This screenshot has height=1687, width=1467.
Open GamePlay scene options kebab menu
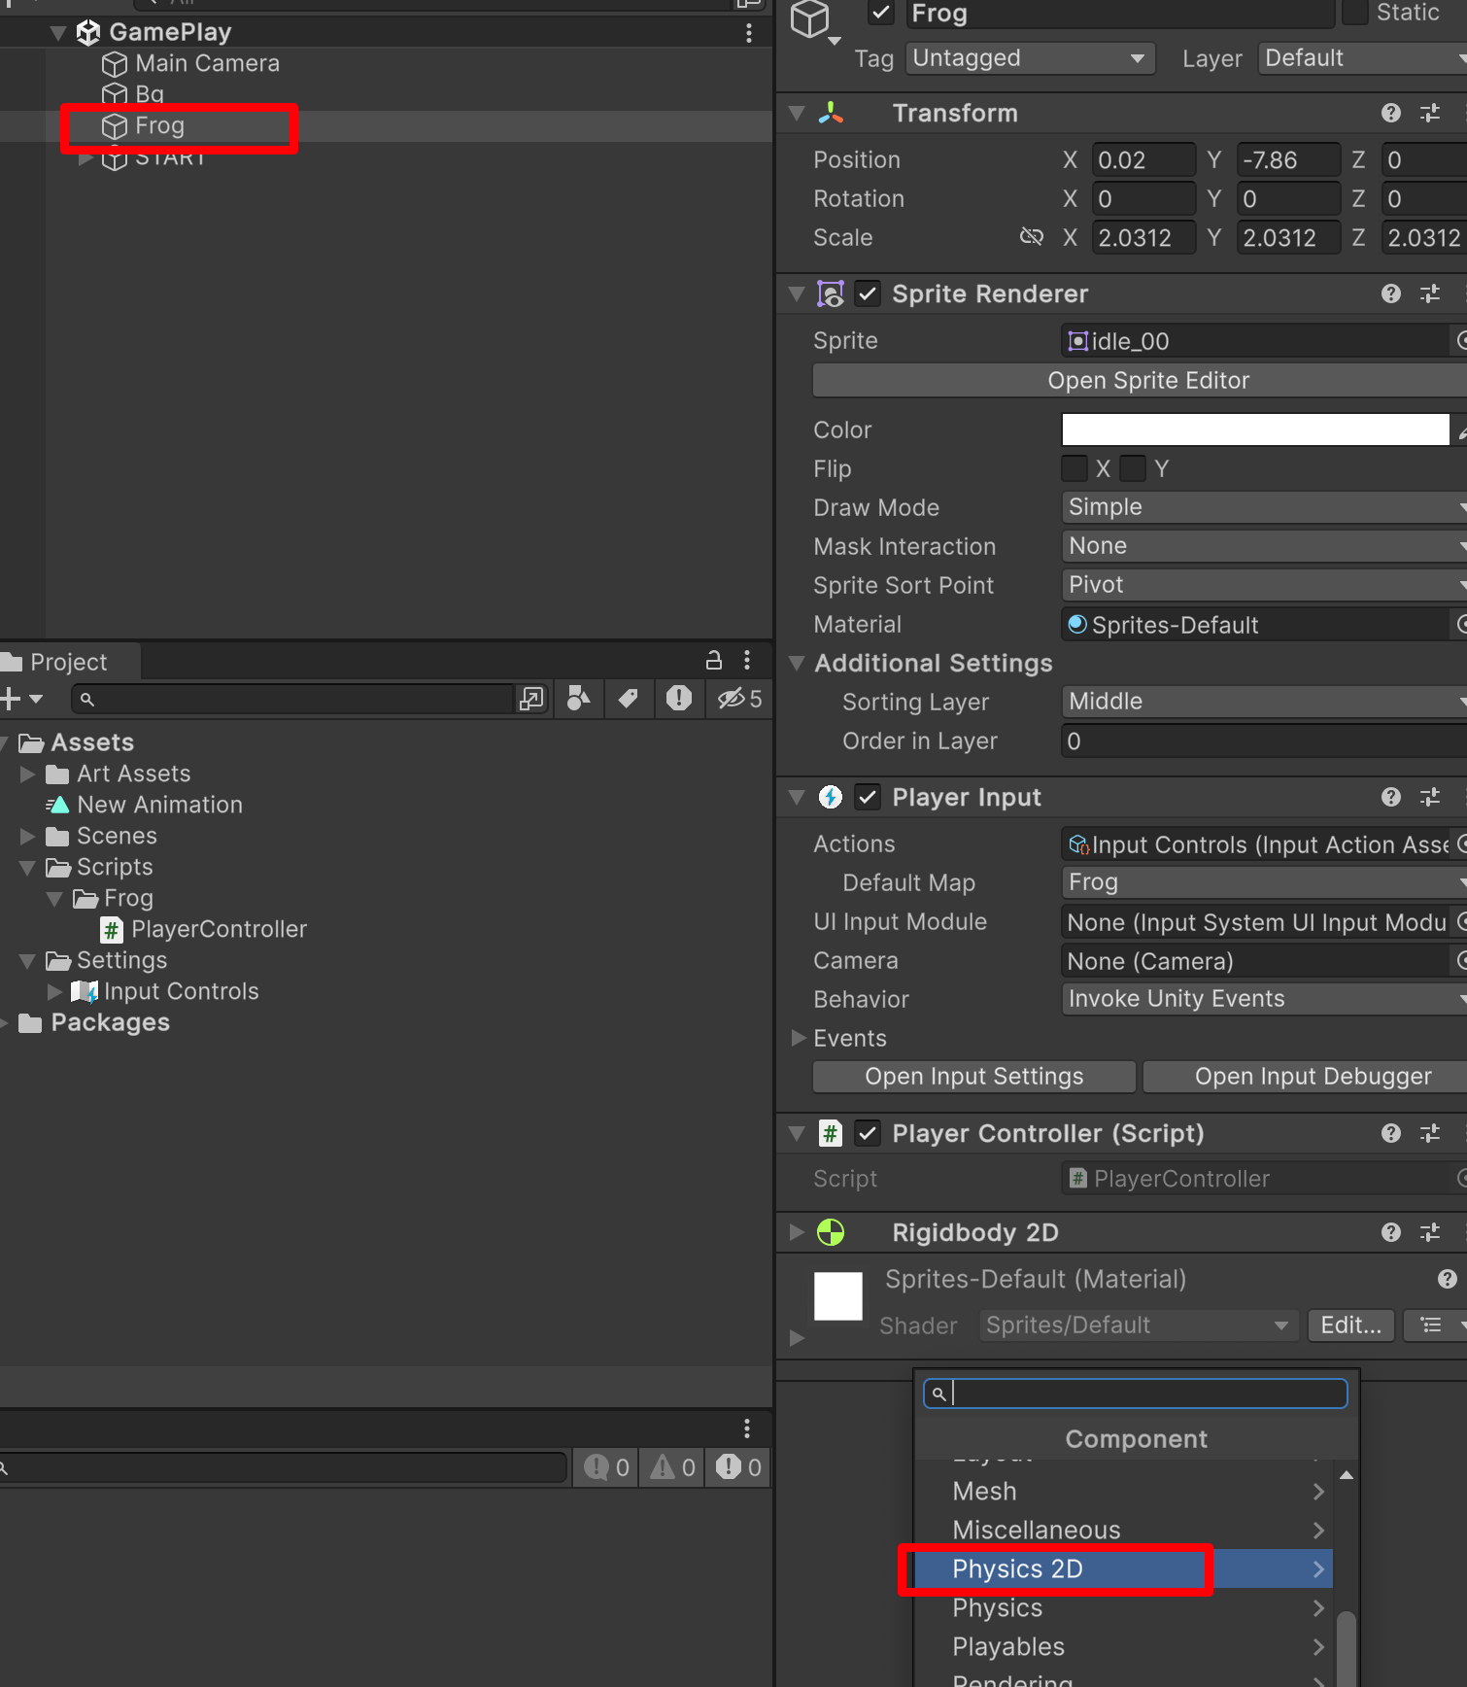click(748, 33)
